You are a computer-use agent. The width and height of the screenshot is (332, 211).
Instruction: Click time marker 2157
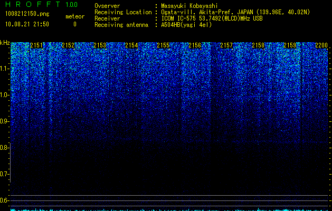226,45
